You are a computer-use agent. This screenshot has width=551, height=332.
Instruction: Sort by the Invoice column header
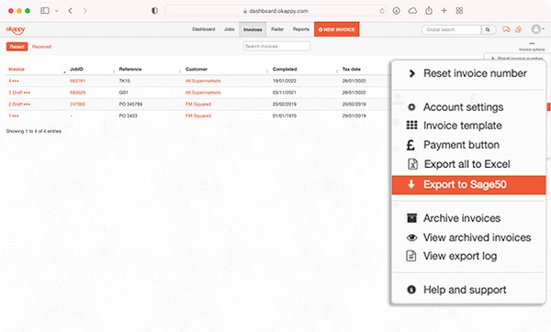point(17,69)
